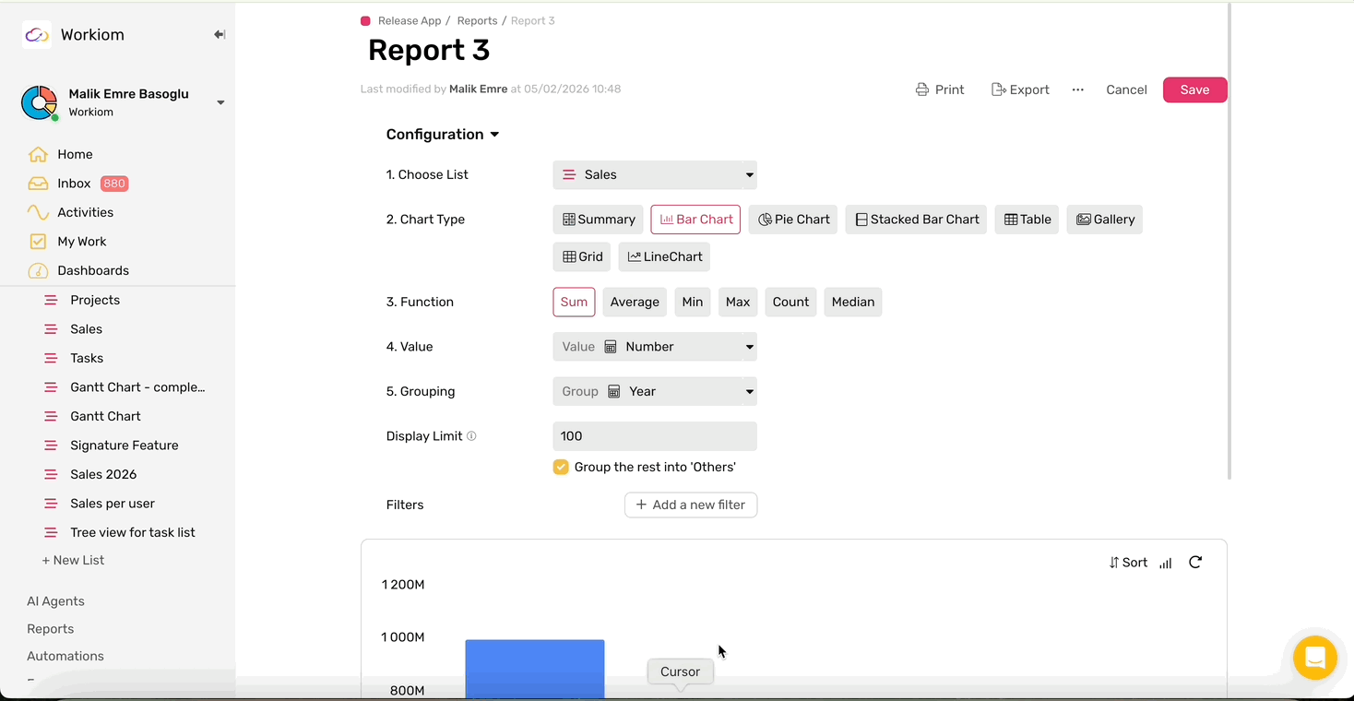
Task: Click the Activities wave icon
Action: tap(38, 212)
